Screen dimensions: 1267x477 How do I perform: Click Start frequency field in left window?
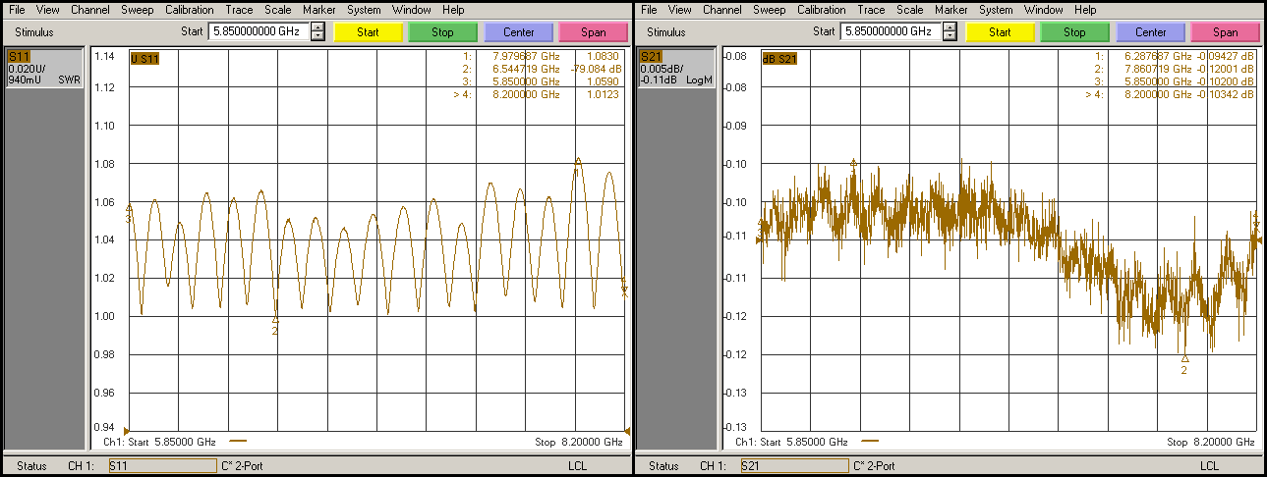coord(258,31)
